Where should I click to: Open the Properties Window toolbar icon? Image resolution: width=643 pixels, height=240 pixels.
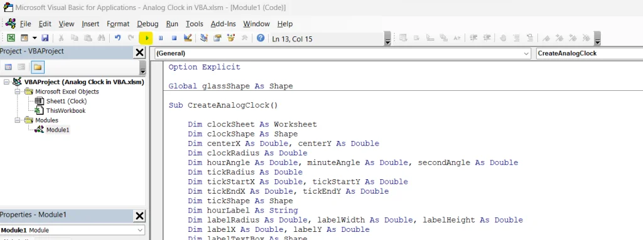[217, 38]
